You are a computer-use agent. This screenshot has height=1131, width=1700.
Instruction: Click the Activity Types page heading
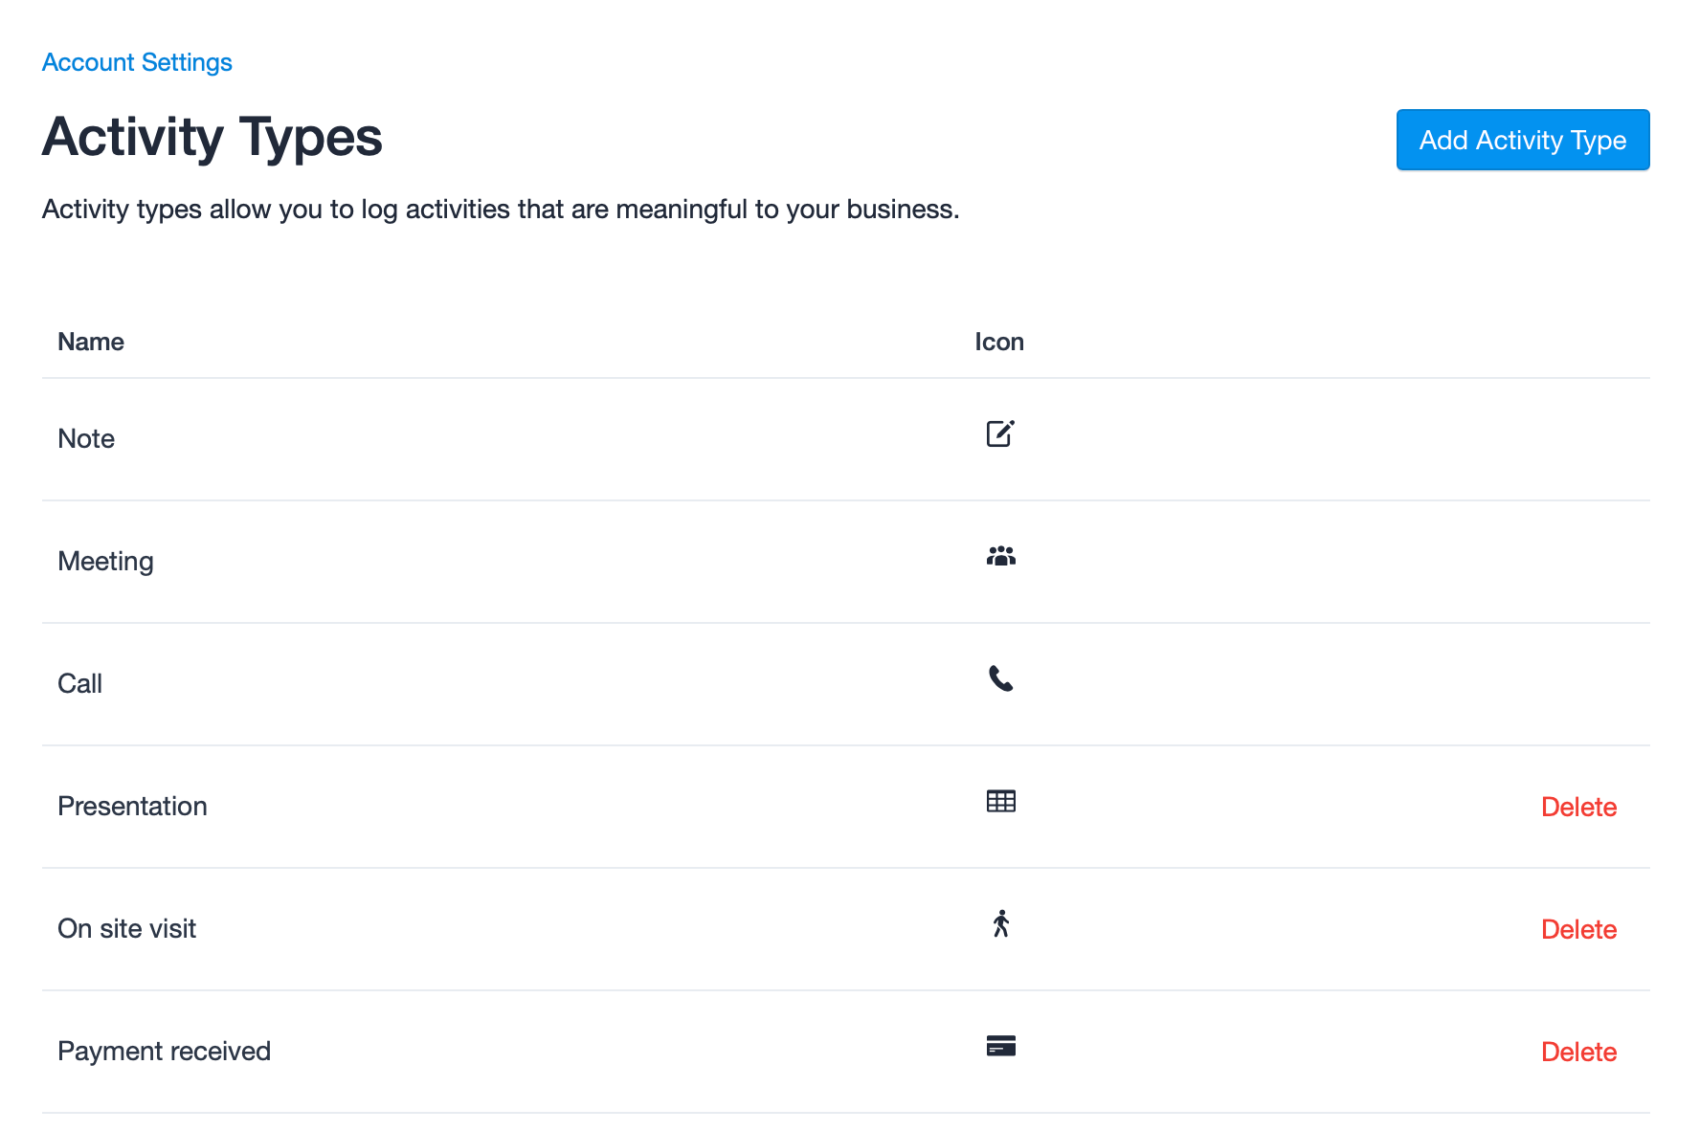(212, 137)
